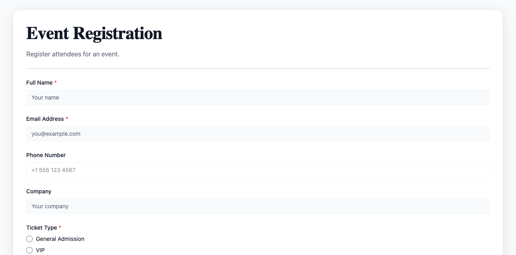
Task: Click the General Admission option label text
Action: coord(60,239)
